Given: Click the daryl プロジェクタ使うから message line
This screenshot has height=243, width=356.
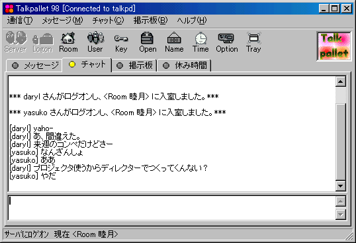Looking at the screenshot, I should pyautogui.click(x=109, y=168).
